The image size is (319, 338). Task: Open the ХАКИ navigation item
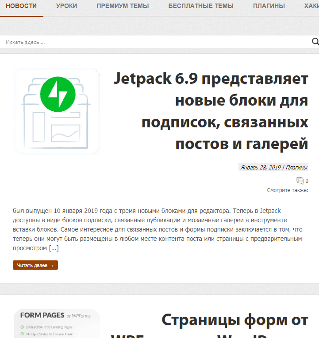311,6
